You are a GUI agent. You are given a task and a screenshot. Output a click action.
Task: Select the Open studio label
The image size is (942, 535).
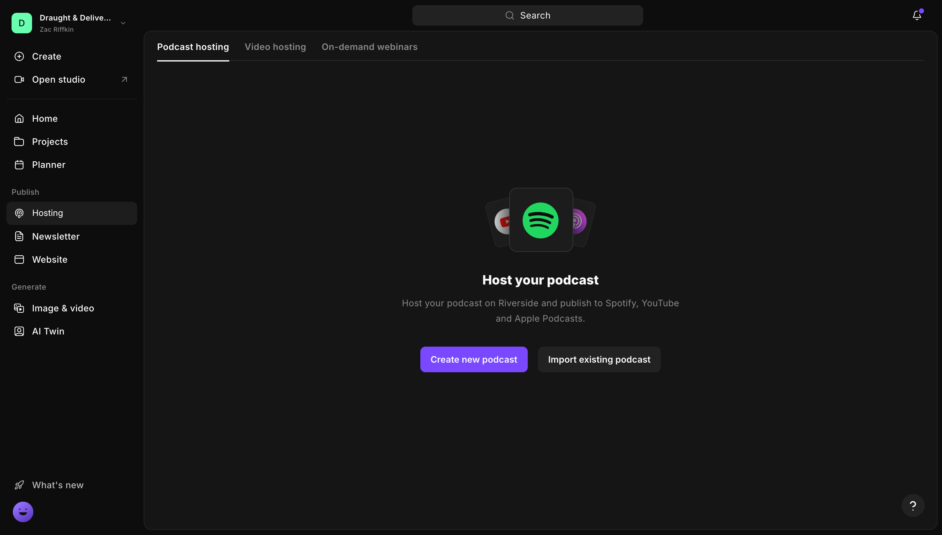(59, 79)
